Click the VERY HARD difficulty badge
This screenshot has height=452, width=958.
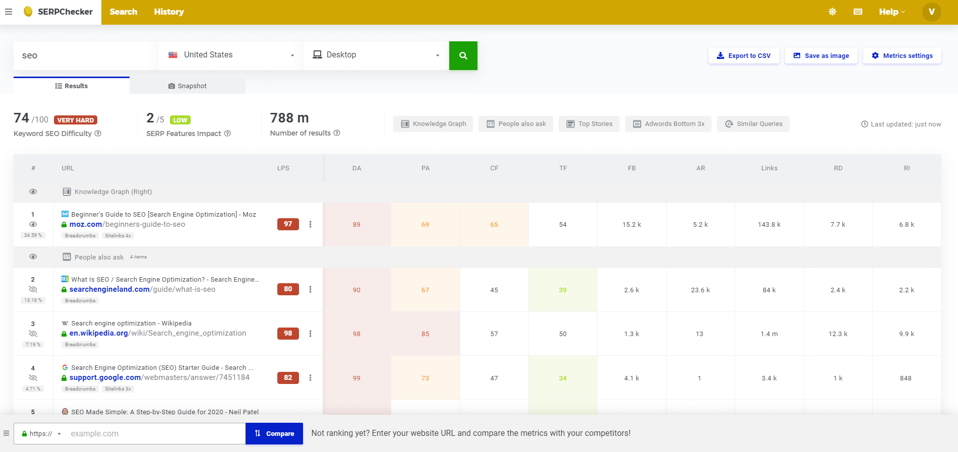76,120
